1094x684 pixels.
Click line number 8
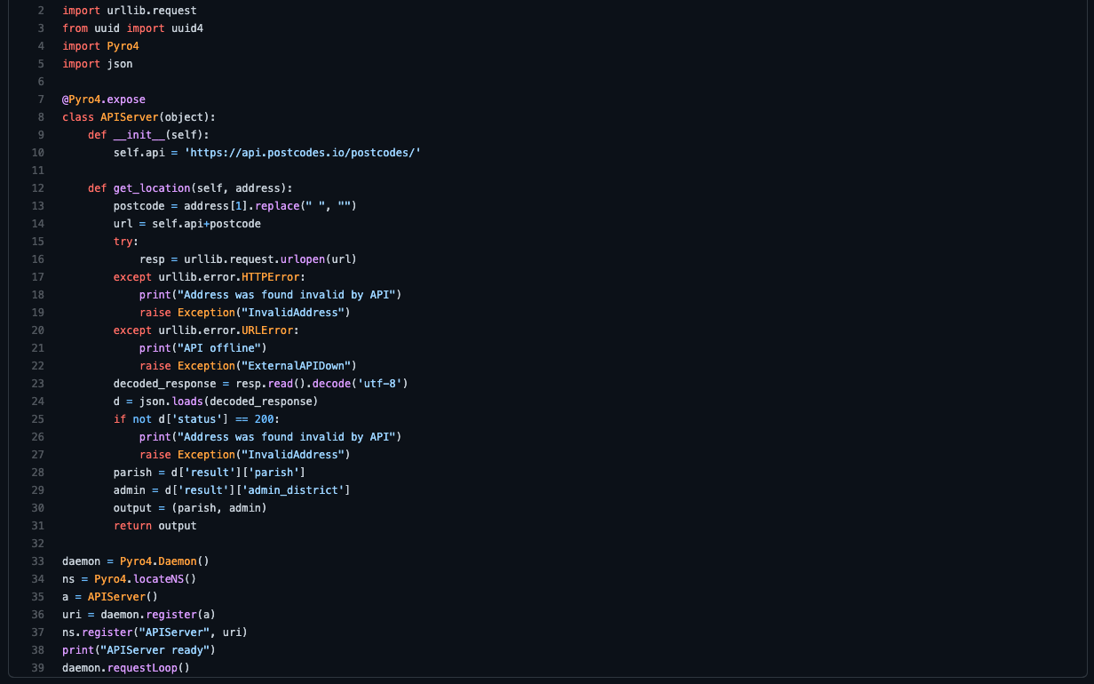pos(41,117)
